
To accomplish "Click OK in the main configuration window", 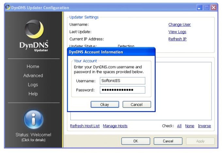I will (135, 141).
